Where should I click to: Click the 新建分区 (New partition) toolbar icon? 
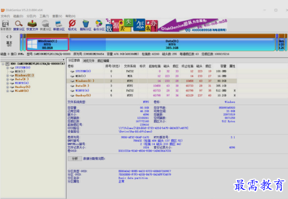[59, 25]
